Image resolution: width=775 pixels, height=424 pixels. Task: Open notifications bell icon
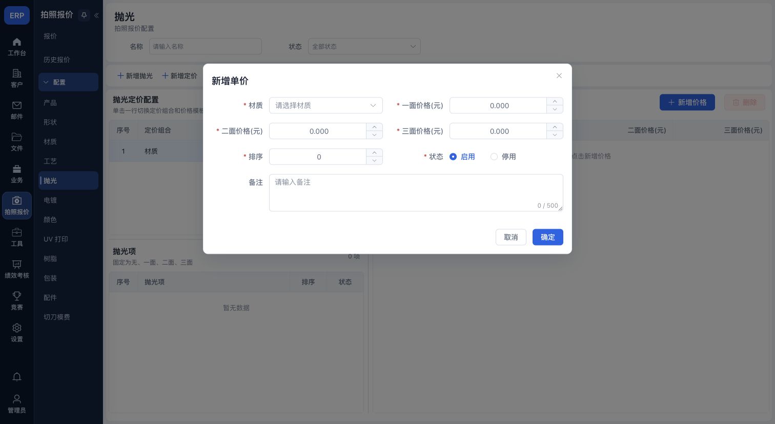(17, 377)
